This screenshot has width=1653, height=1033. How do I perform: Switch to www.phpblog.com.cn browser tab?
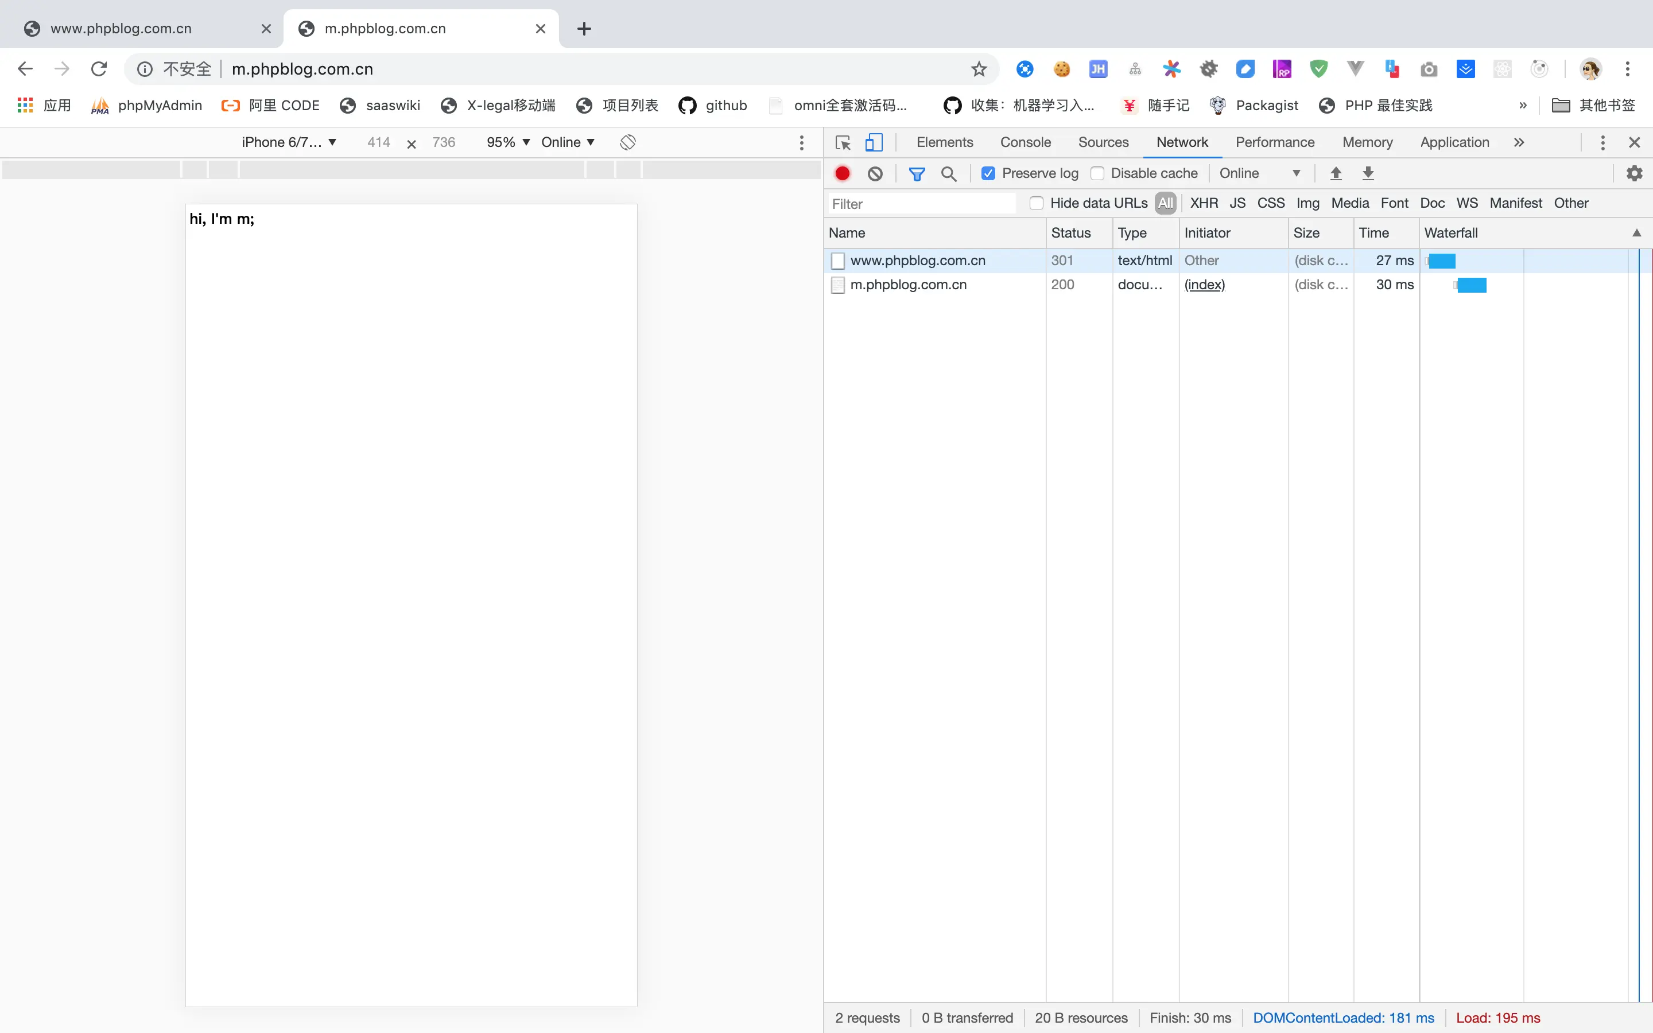(x=122, y=29)
